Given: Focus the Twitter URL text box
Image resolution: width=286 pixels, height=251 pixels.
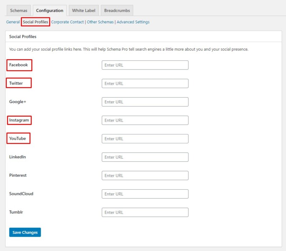Looking at the screenshot, I should coord(145,83).
